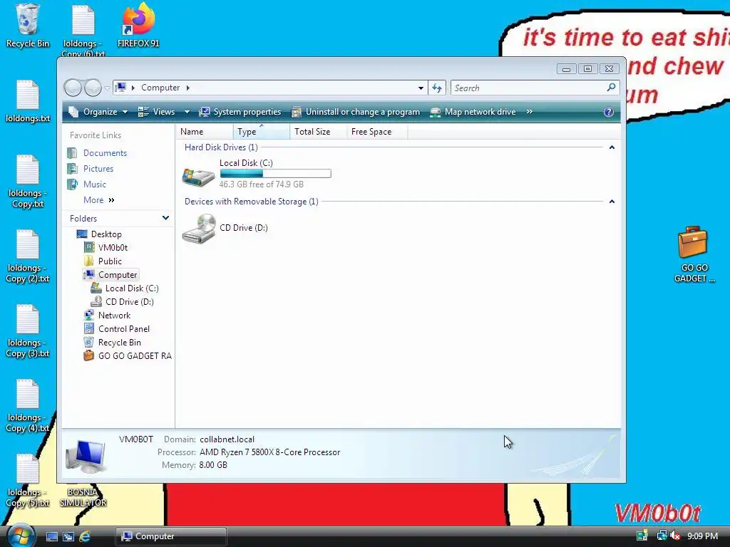Click Switch between windows quick launch icon
Image resolution: width=730 pixels, height=547 pixels.
click(x=68, y=536)
